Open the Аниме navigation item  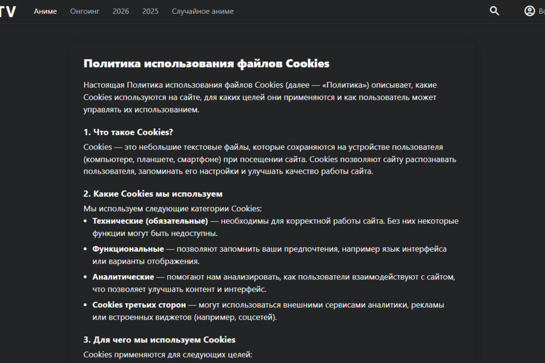coord(45,11)
